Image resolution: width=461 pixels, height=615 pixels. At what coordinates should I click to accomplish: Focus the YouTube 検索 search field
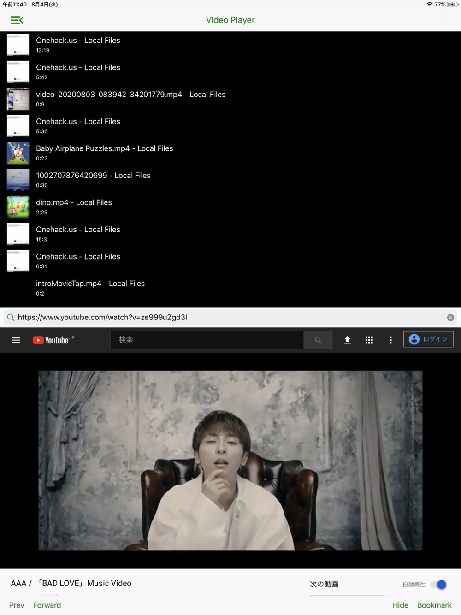coord(207,340)
